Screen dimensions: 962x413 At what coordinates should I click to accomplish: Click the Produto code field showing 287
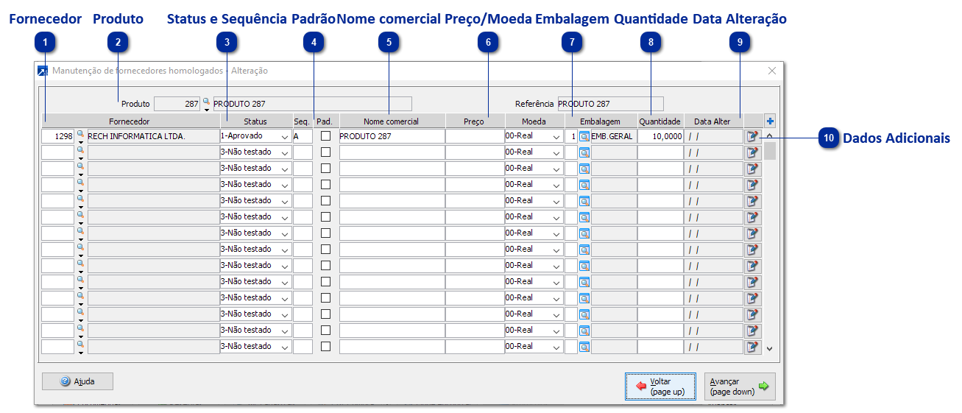point(177,104)
